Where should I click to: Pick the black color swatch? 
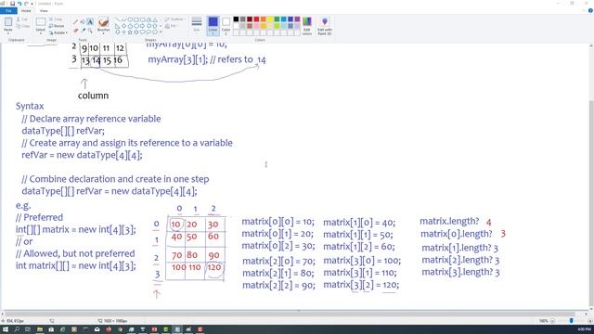236,19
